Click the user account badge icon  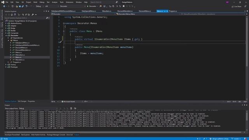(227, 2)
